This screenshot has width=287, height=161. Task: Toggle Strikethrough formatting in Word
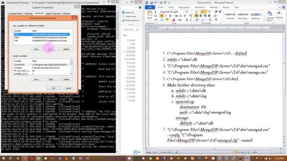click(176, 16)
